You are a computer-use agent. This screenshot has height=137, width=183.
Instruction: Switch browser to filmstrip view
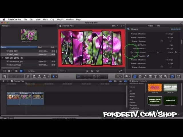coord(16,71)
